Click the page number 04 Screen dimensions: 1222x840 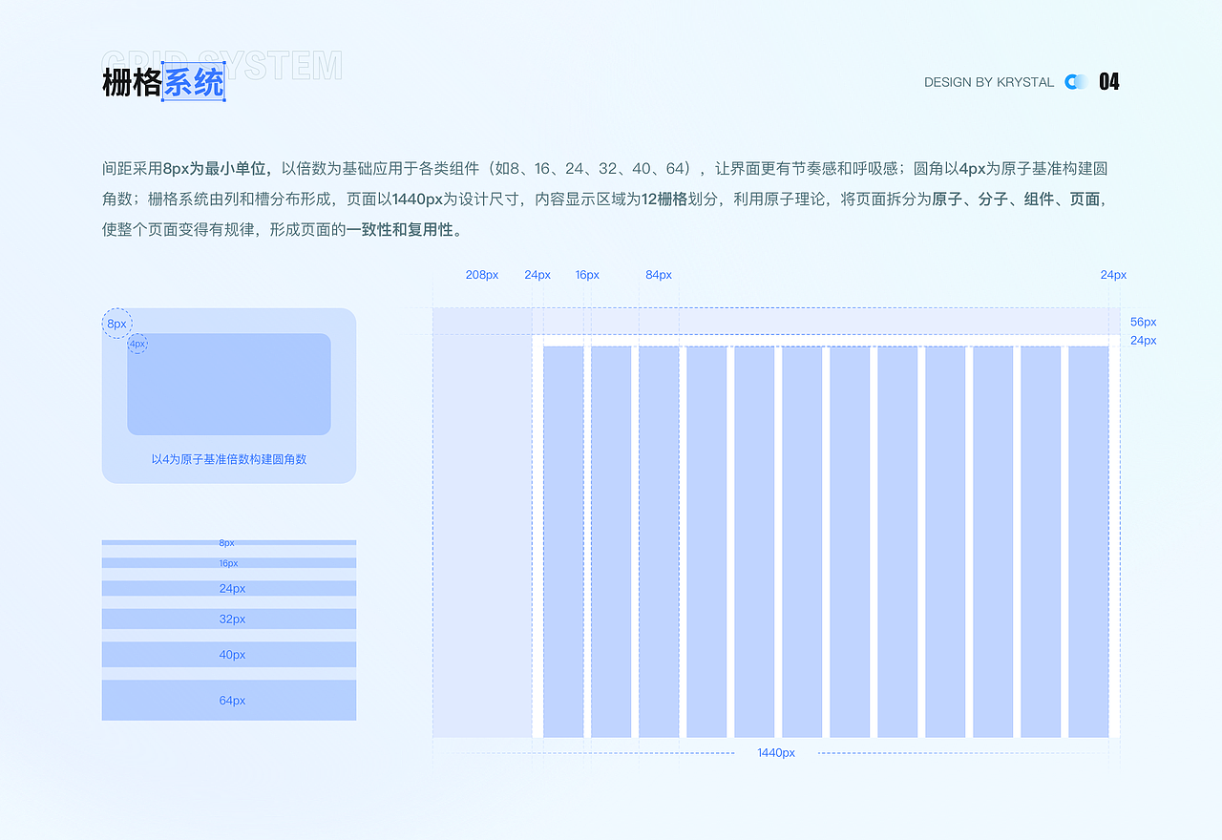point(1109,82)
